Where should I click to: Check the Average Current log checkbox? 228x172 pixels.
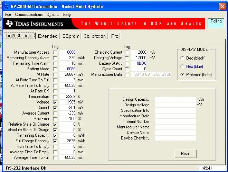coord(55,113)
